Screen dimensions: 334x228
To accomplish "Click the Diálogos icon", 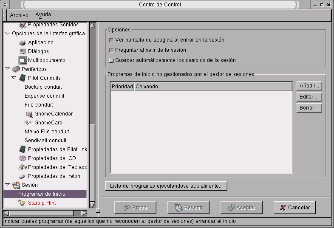I will coord(23,51).
